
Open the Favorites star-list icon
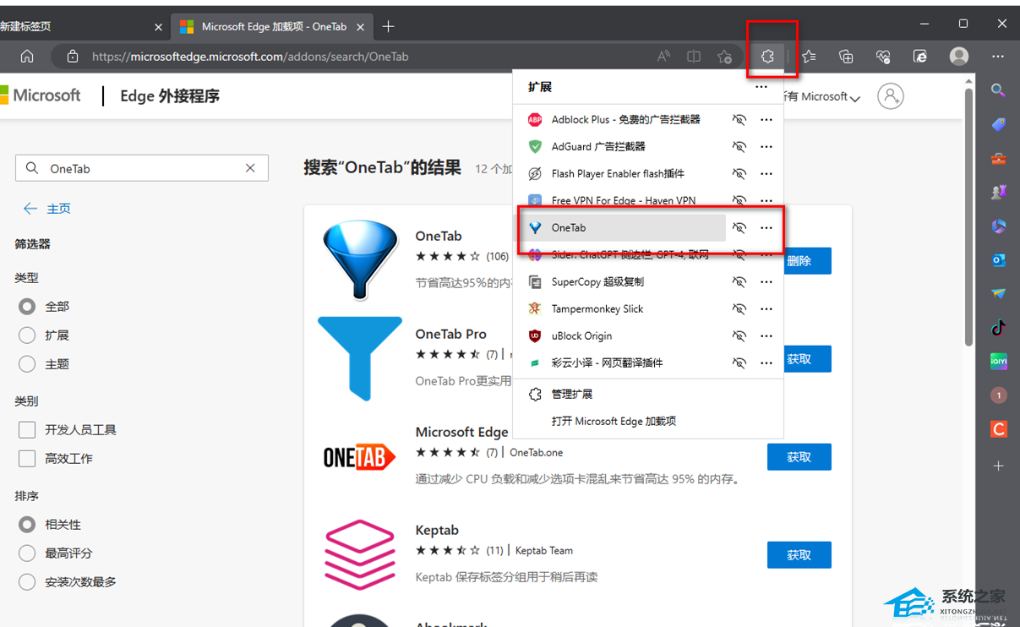(809, 57)
